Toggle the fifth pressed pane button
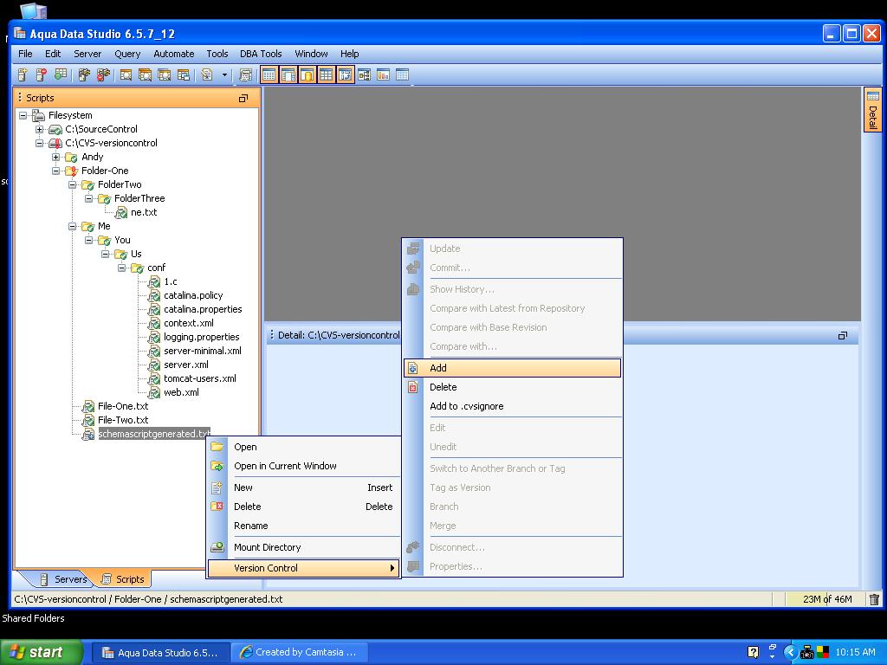 [345, 74]
